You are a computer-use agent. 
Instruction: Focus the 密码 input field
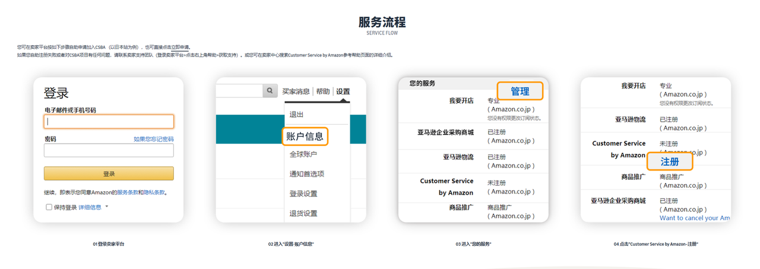click(109, 150)
